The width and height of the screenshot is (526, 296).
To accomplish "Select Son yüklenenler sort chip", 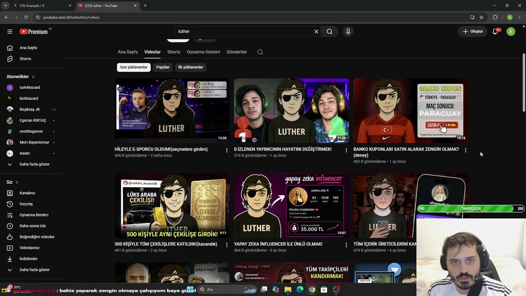I will coord(134,67).
